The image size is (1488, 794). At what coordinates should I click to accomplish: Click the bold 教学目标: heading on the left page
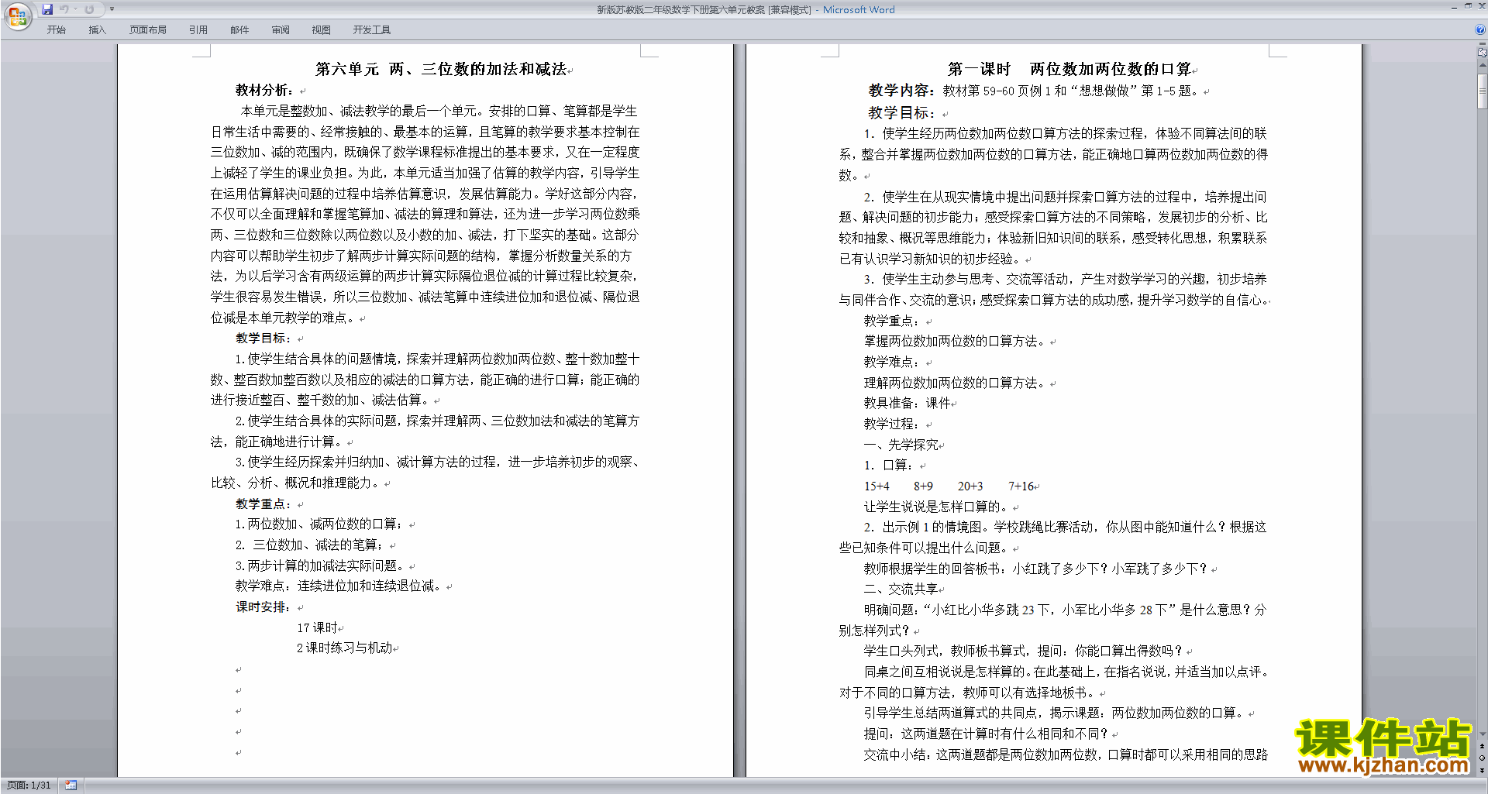coord(263,338)
